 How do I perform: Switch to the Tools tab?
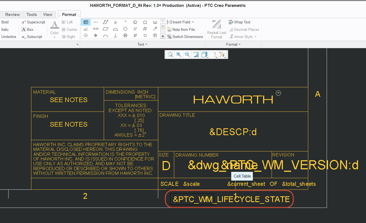pyautogui.click(x=32, y=15)
